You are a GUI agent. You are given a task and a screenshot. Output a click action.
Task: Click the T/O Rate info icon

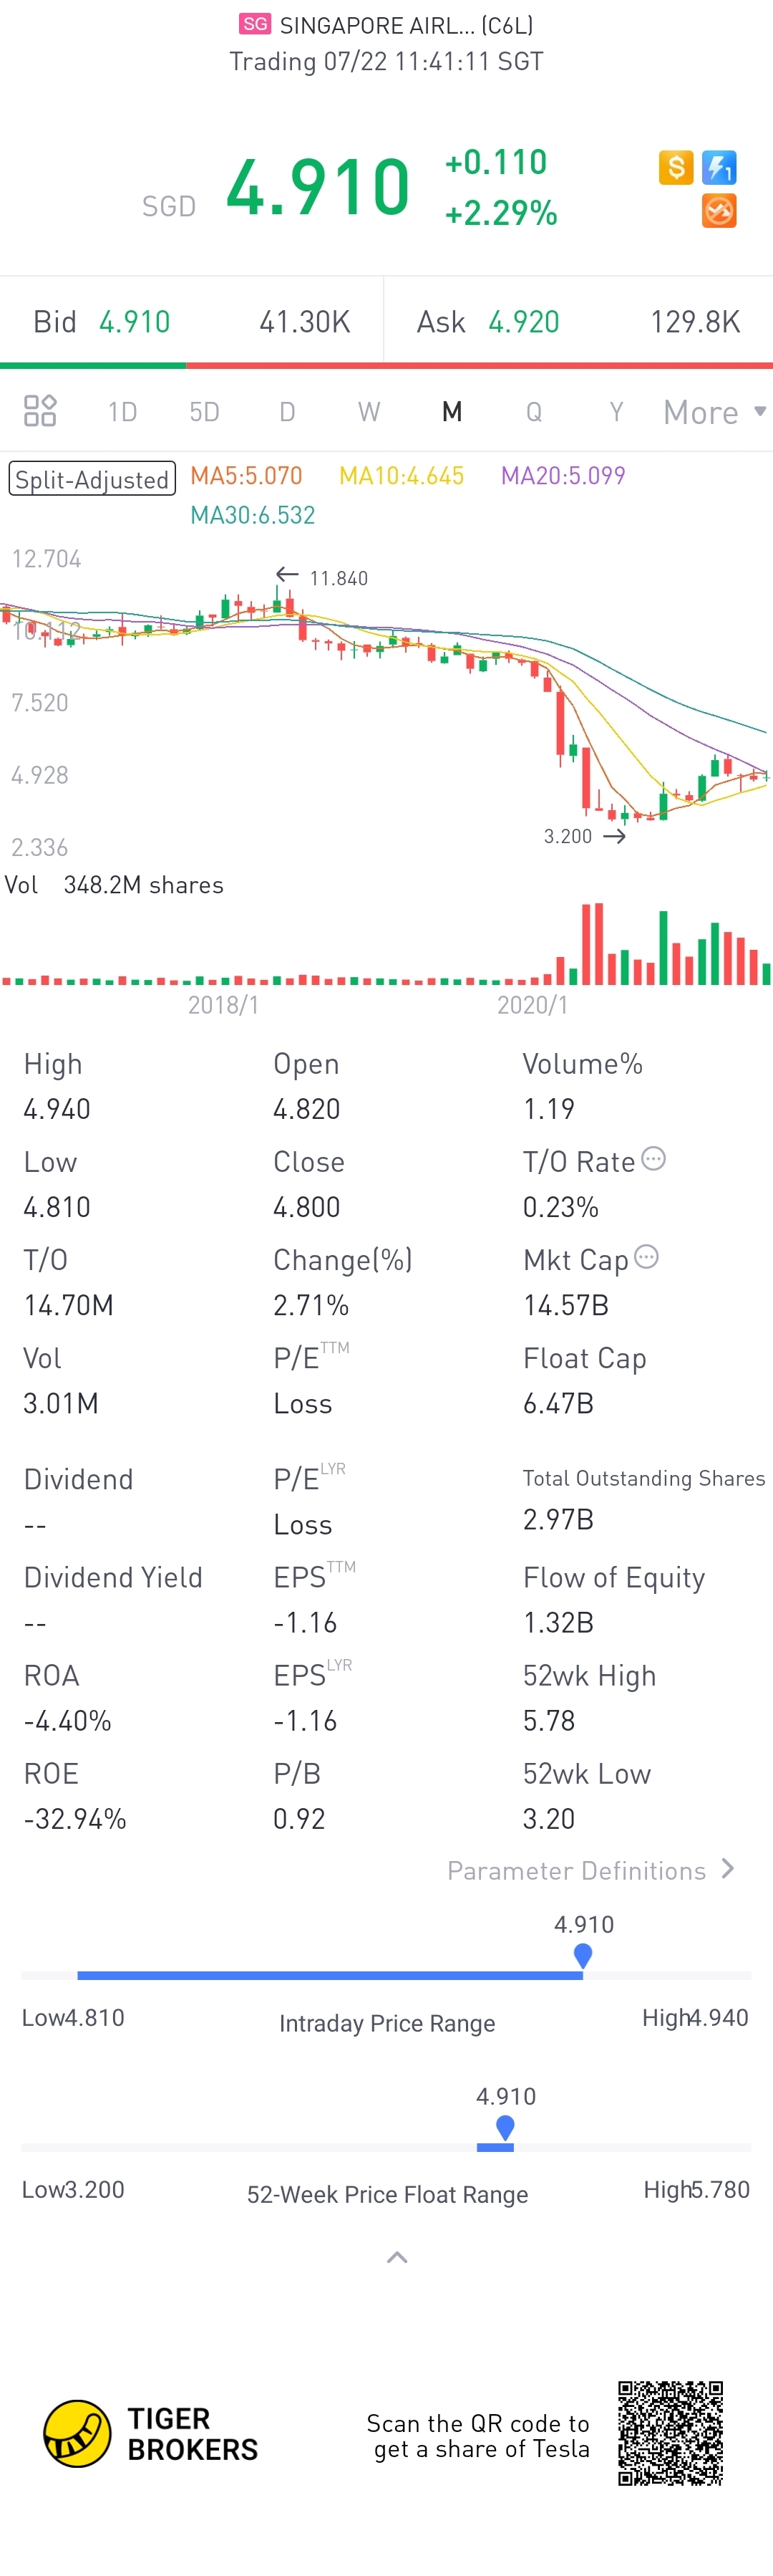653,1159
